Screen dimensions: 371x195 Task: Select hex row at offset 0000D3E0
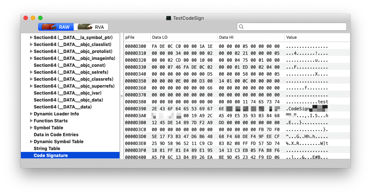point(237,144)
